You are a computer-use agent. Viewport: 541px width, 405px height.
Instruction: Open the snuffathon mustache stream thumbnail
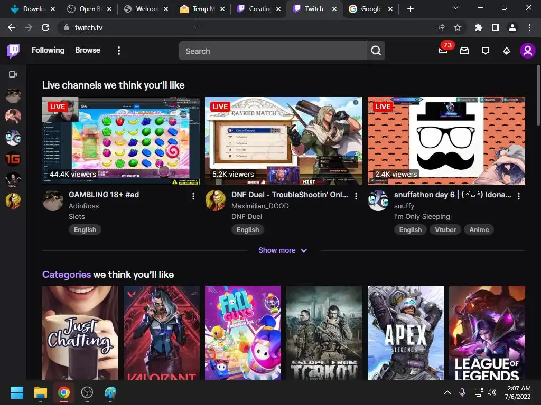(x=446, y=140)
